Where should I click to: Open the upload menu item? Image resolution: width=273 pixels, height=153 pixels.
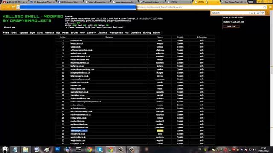24,33
